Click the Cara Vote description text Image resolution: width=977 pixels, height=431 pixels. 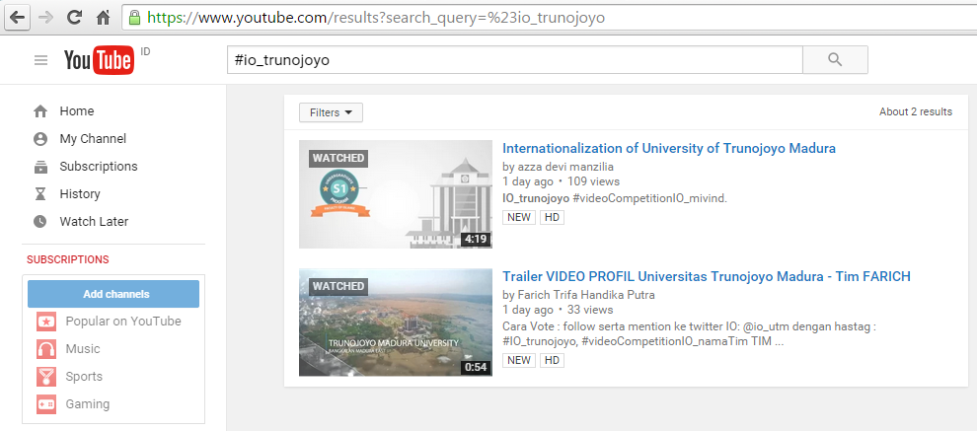click(x=689, y=333)
